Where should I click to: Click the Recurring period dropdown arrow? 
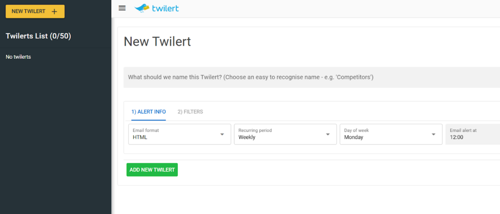click(328, 134)
